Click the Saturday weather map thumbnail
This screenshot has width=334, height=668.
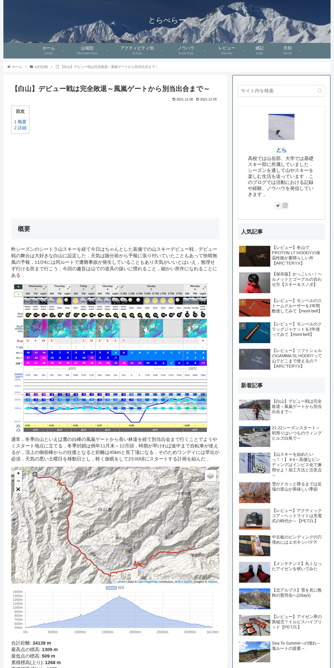click(x=107, y=328)
